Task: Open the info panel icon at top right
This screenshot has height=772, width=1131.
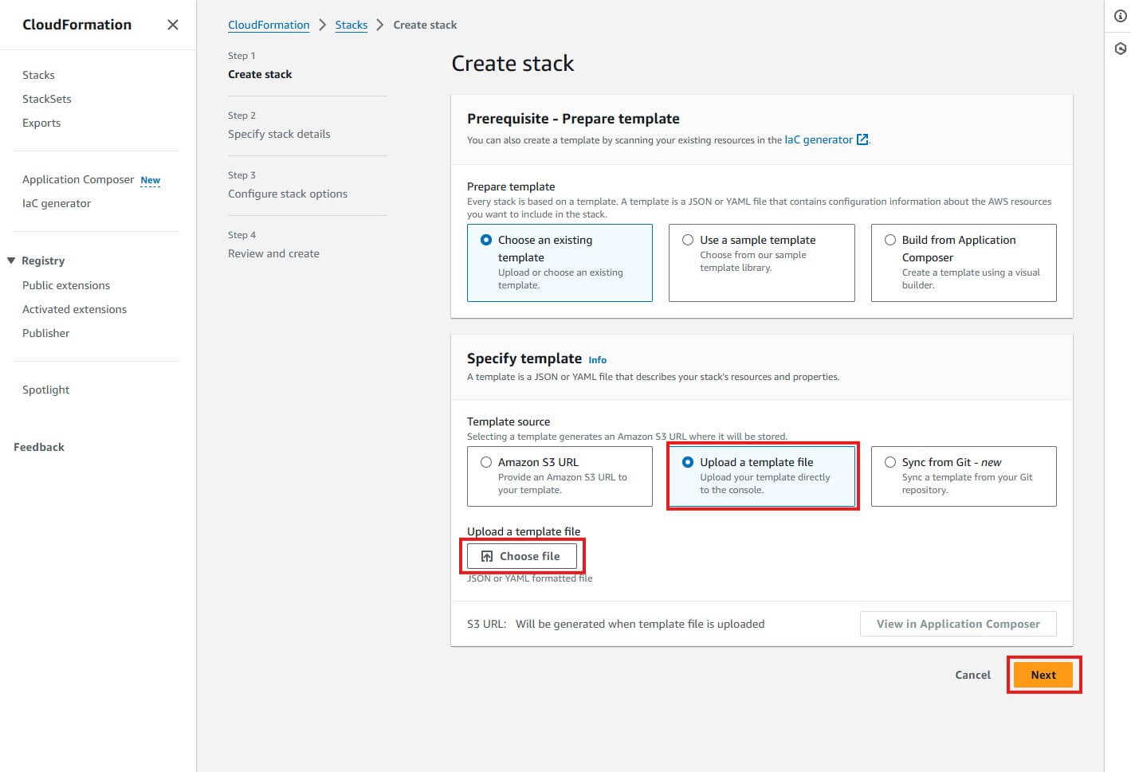Action: (1120, 16)
